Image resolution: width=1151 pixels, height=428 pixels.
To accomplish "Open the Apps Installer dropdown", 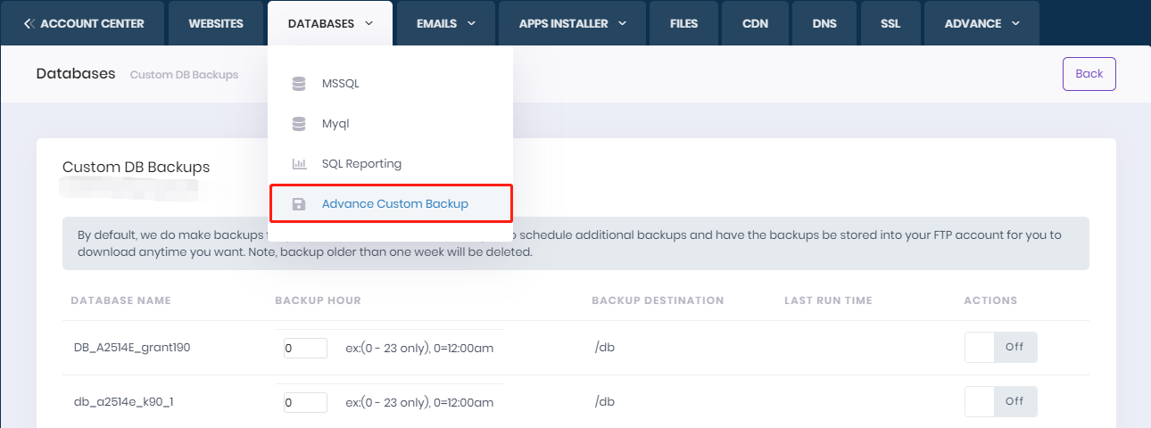I will pos(573,24).
